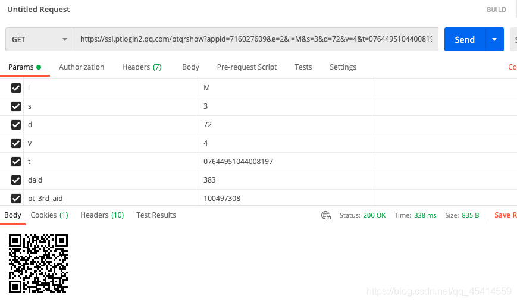
Task: Uncheck the 't' parameter checkbox
Action: point(16,162)
